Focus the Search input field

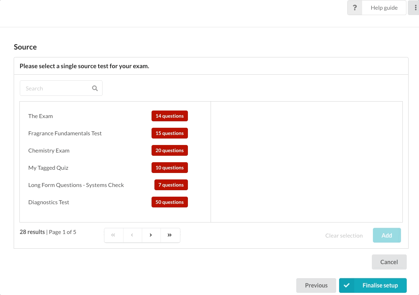56,88
